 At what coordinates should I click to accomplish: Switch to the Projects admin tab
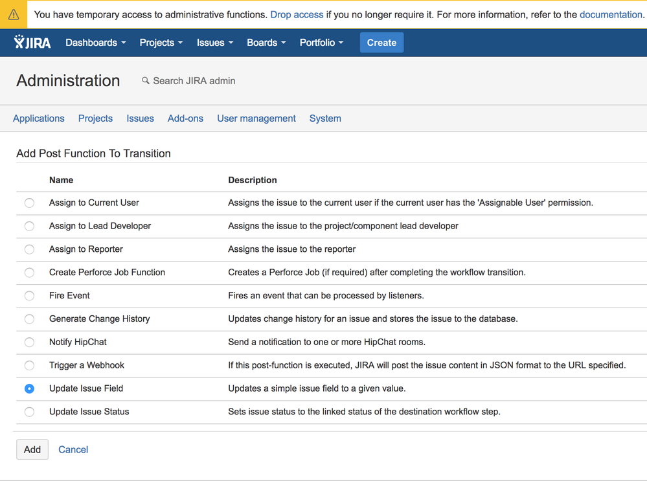click(x=95, y=118)
